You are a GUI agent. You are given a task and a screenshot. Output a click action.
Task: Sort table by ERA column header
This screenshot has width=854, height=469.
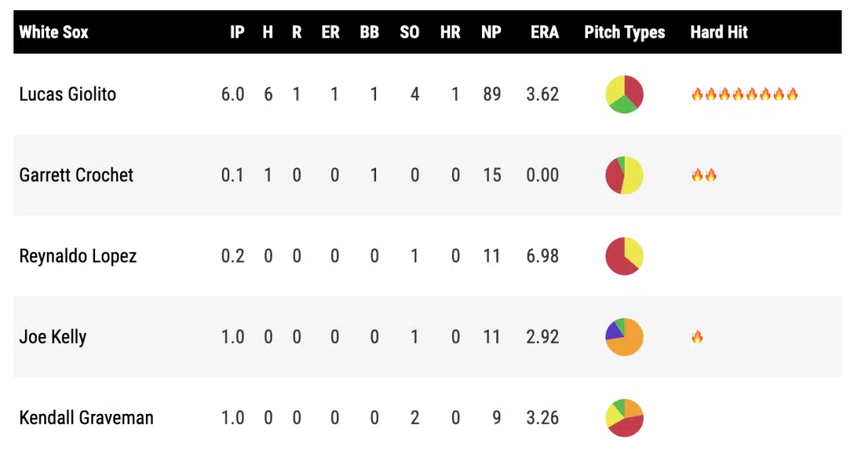tap(545, 33)
